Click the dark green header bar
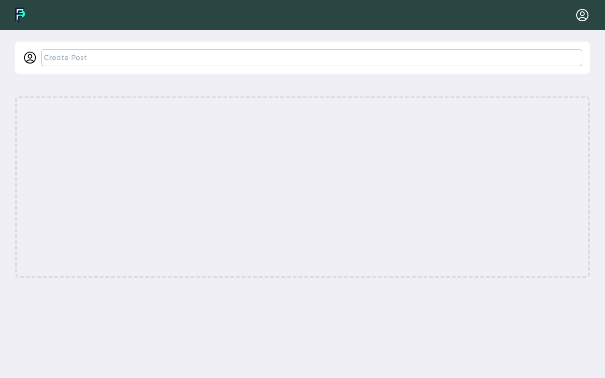This screenshot has height=378, width=605. 302,15
